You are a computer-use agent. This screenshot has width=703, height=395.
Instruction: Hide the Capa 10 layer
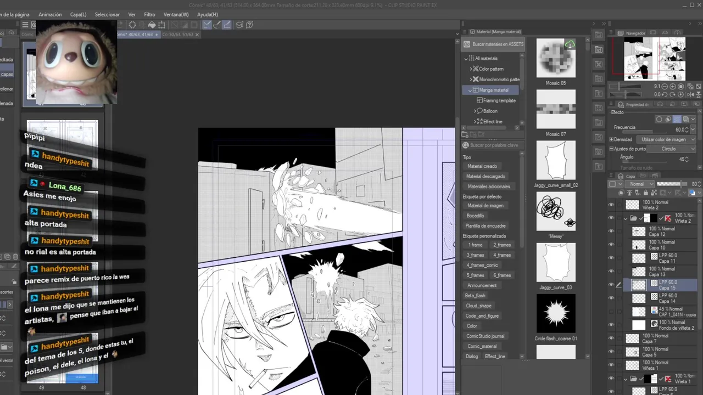(611, 245)
